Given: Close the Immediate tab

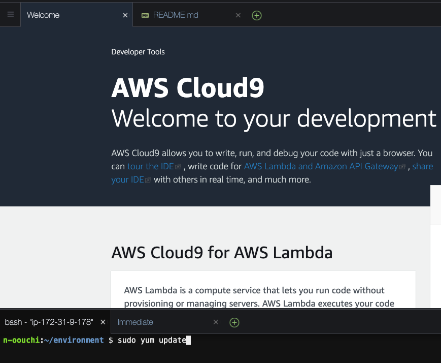Looking at the screenshot, I should point(216,322).
